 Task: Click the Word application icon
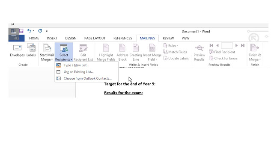click(x=14, y=31)
